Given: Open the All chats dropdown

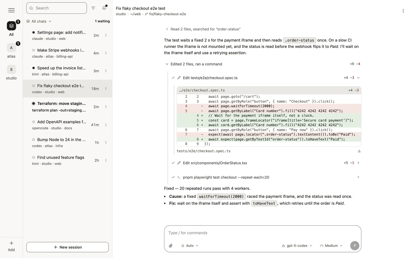Looking at the screenshot, I should pos(39,21).
